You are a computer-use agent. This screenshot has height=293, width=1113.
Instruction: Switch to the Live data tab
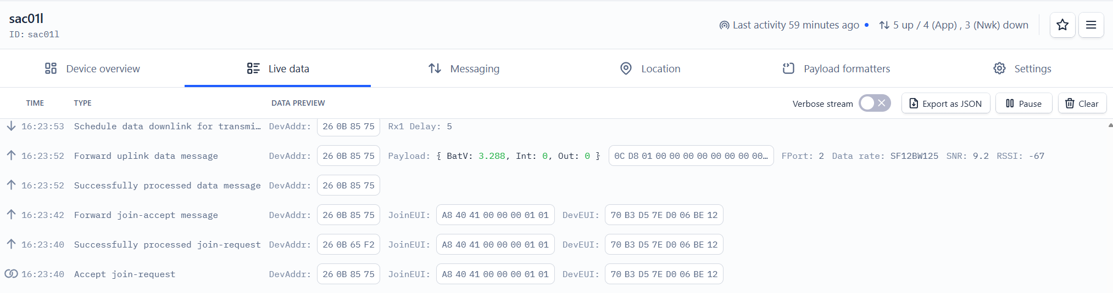tap(277, 68)
